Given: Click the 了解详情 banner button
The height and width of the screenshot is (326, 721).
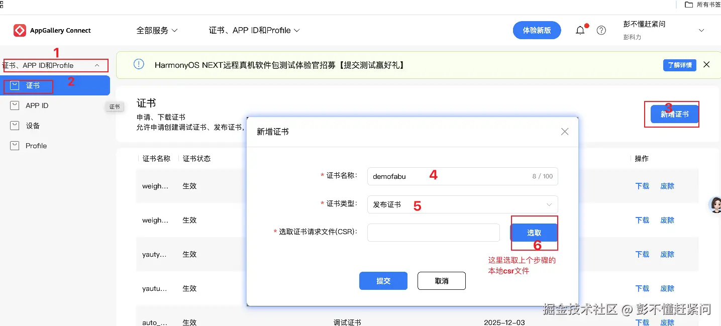Looking at the screenshot, I should coord(679,65).
